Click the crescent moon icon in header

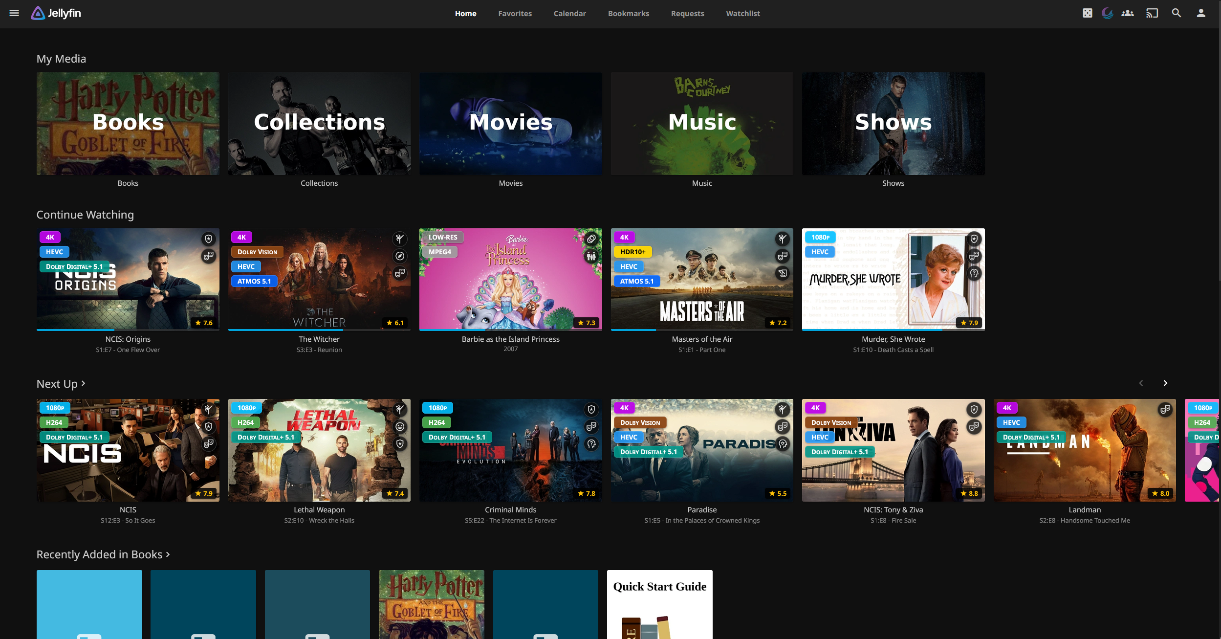(x=1107, y=13)
